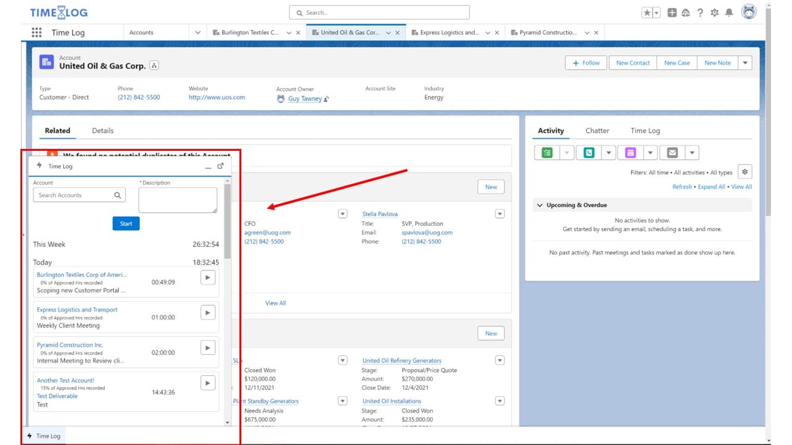792x445 pixels.
Task: Click the New Case button
Action: 677,63
